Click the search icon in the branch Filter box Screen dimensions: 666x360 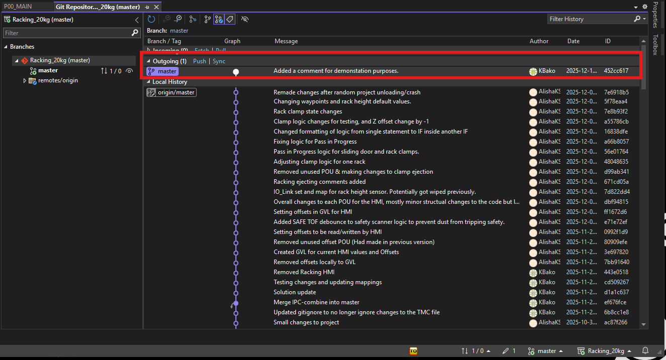click(x=135, y=33)
